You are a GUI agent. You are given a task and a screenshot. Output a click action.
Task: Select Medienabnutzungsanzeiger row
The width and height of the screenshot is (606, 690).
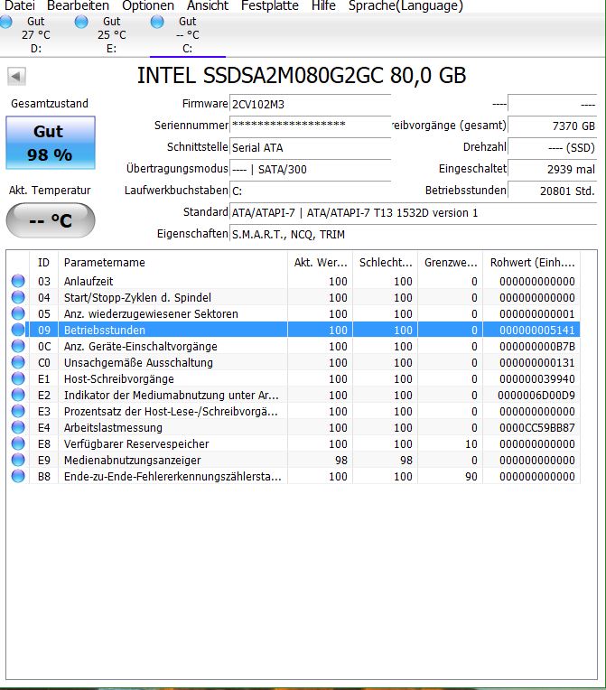(294, 460)
